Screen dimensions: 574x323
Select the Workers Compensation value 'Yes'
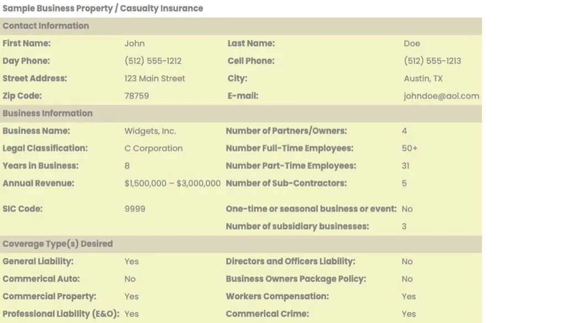[x=408, y=296]
